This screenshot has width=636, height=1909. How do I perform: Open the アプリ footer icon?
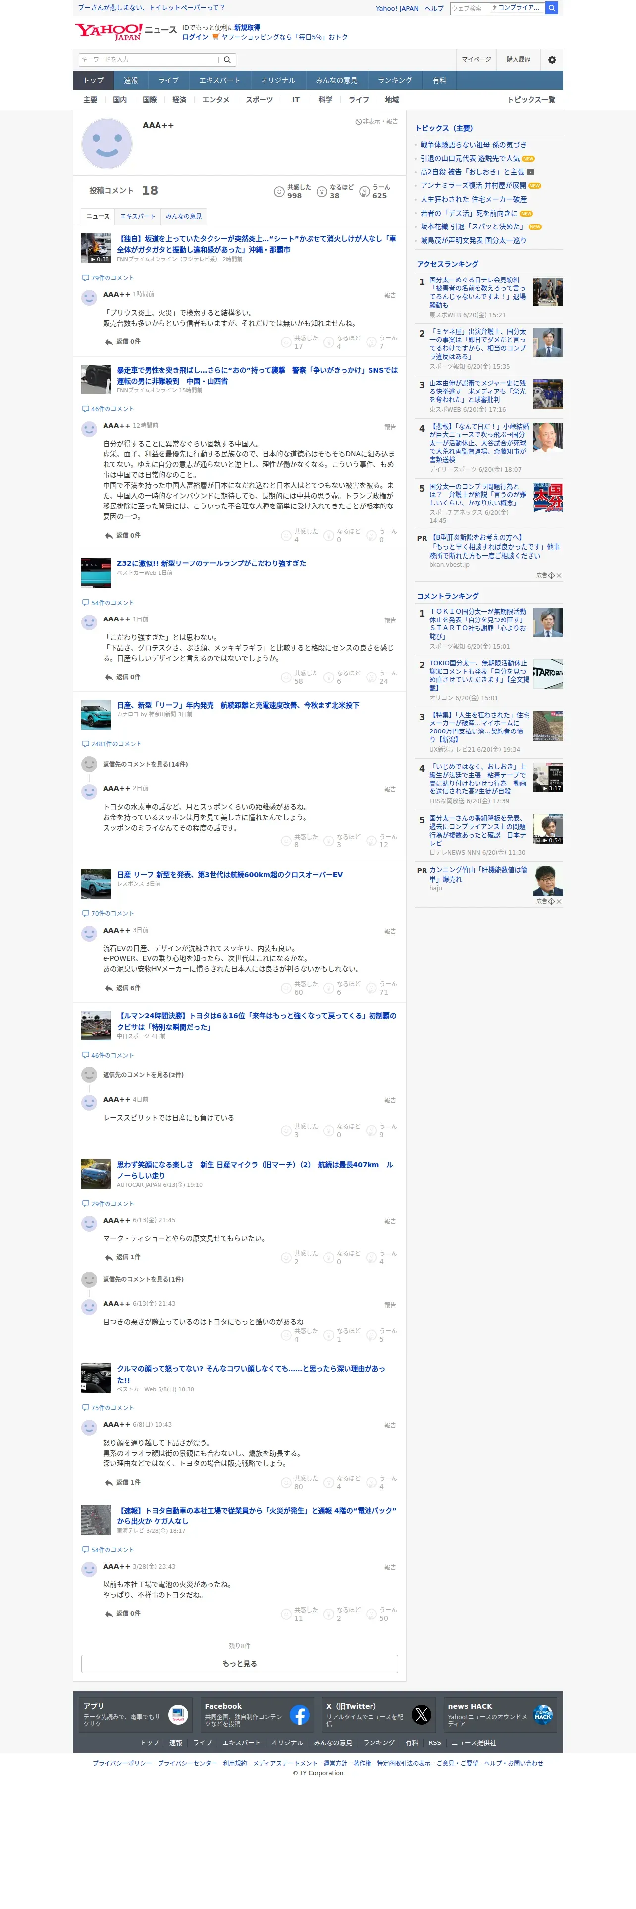coord(178,1714)
